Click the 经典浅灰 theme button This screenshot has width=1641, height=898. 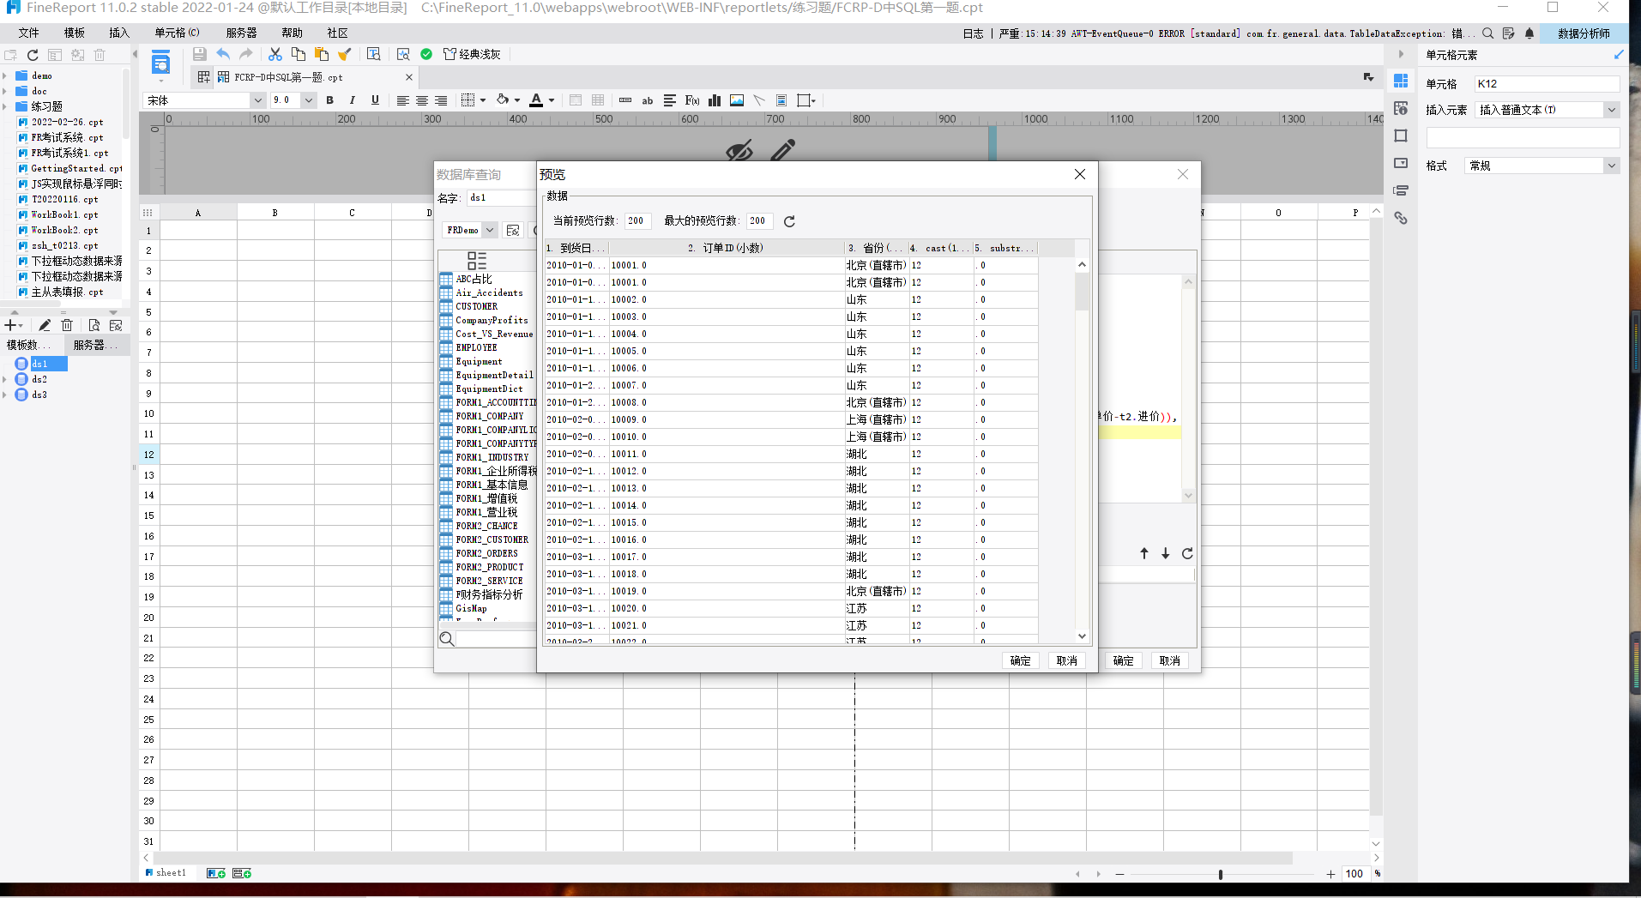(x=472, y=54)
